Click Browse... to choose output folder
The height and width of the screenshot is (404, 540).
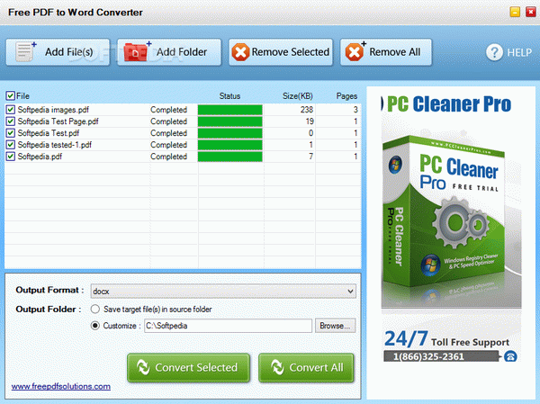tap(335, 326)
